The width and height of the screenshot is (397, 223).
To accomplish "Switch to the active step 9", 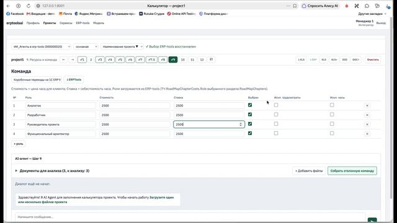I will 173,59.
